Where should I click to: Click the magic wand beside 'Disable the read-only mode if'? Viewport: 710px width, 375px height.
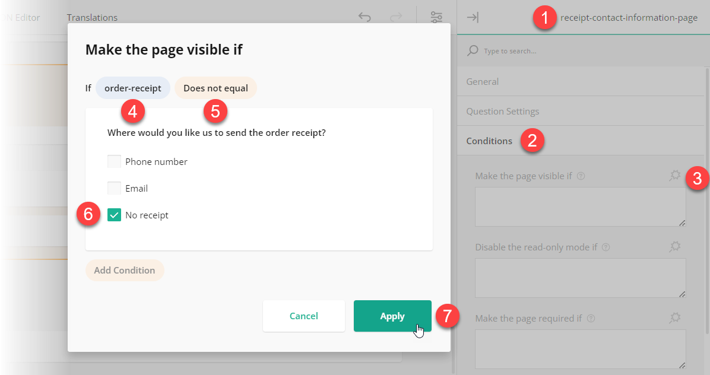tap(674, 247)
